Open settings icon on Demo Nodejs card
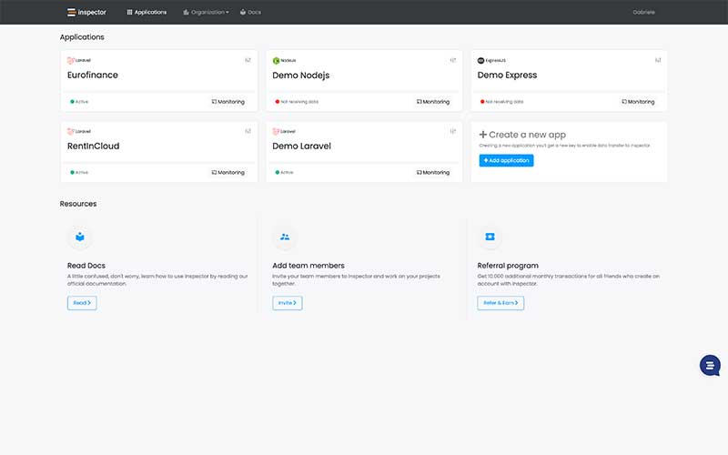 click(452, 60)
